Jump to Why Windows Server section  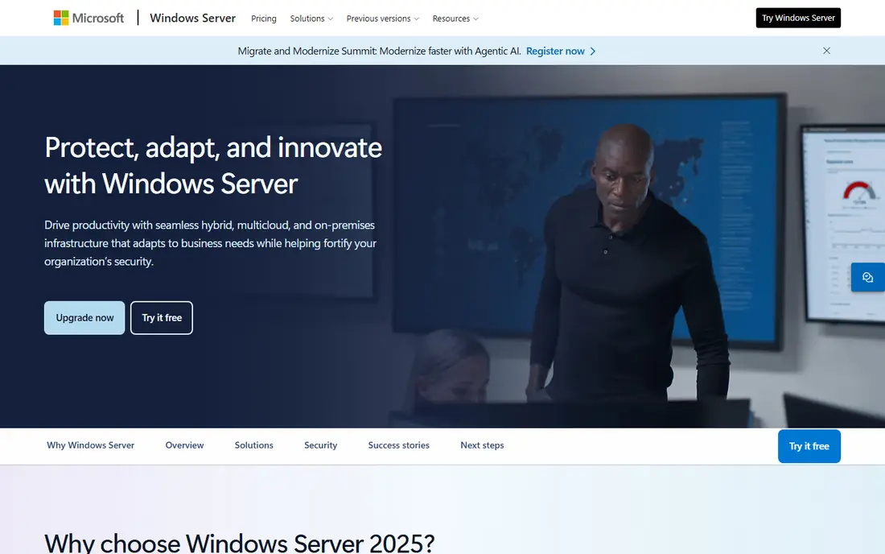click(90, 445)
